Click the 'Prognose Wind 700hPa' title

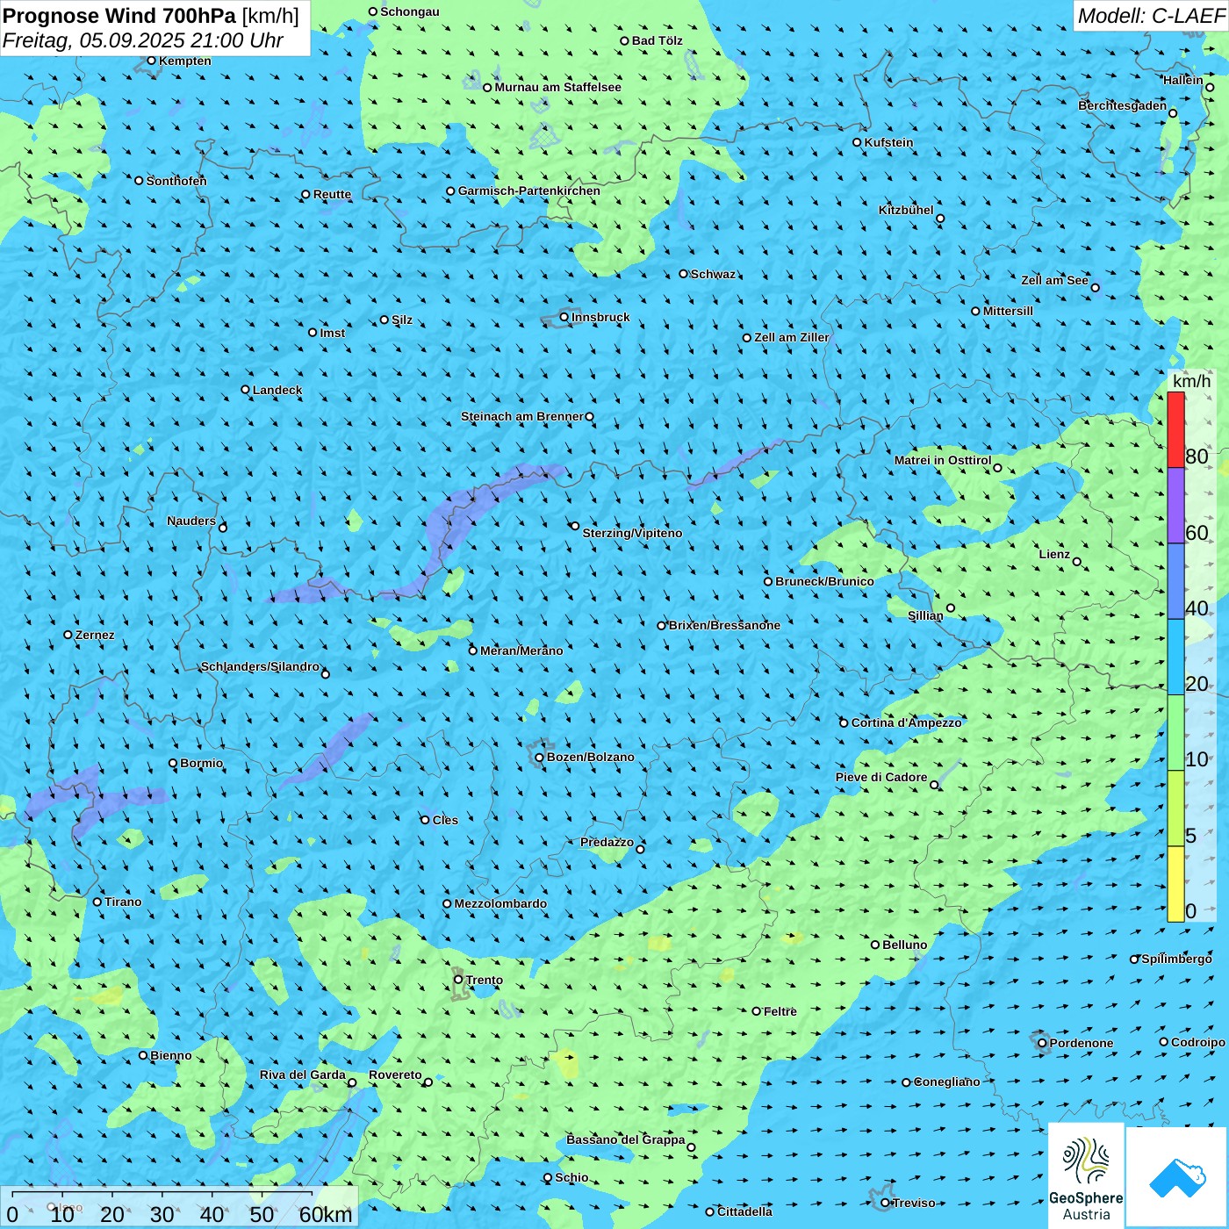tap(119, 16)
